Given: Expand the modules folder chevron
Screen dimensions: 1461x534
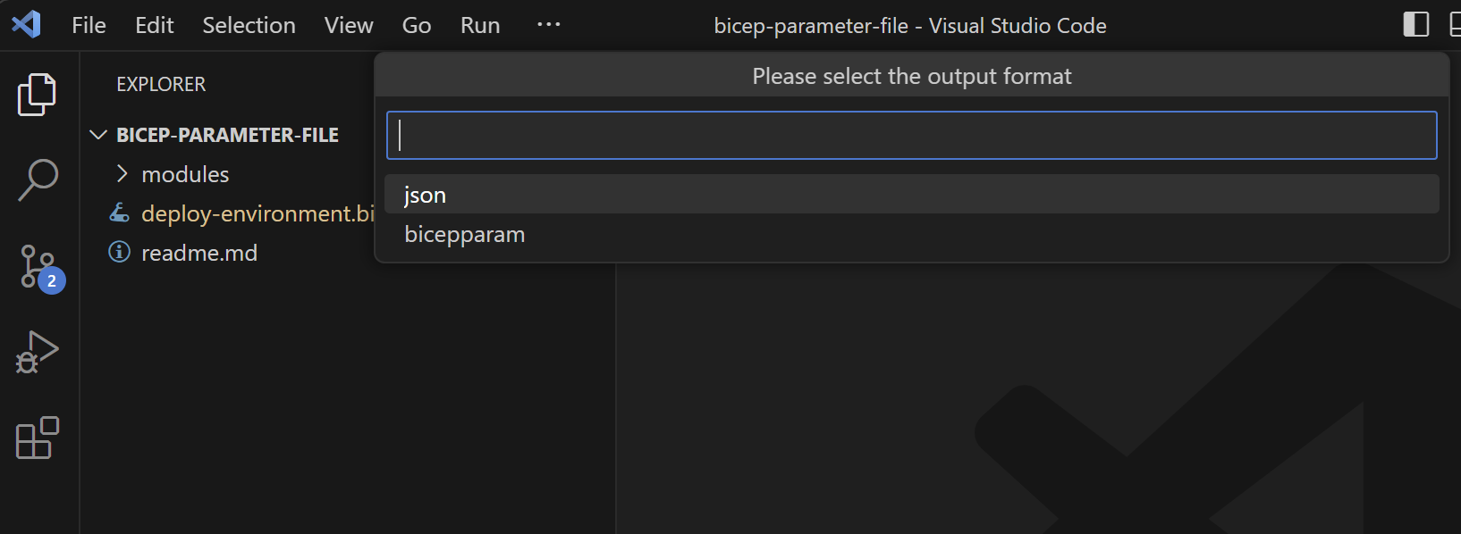Looking at the screenshot, I should (x=122, y=173).
